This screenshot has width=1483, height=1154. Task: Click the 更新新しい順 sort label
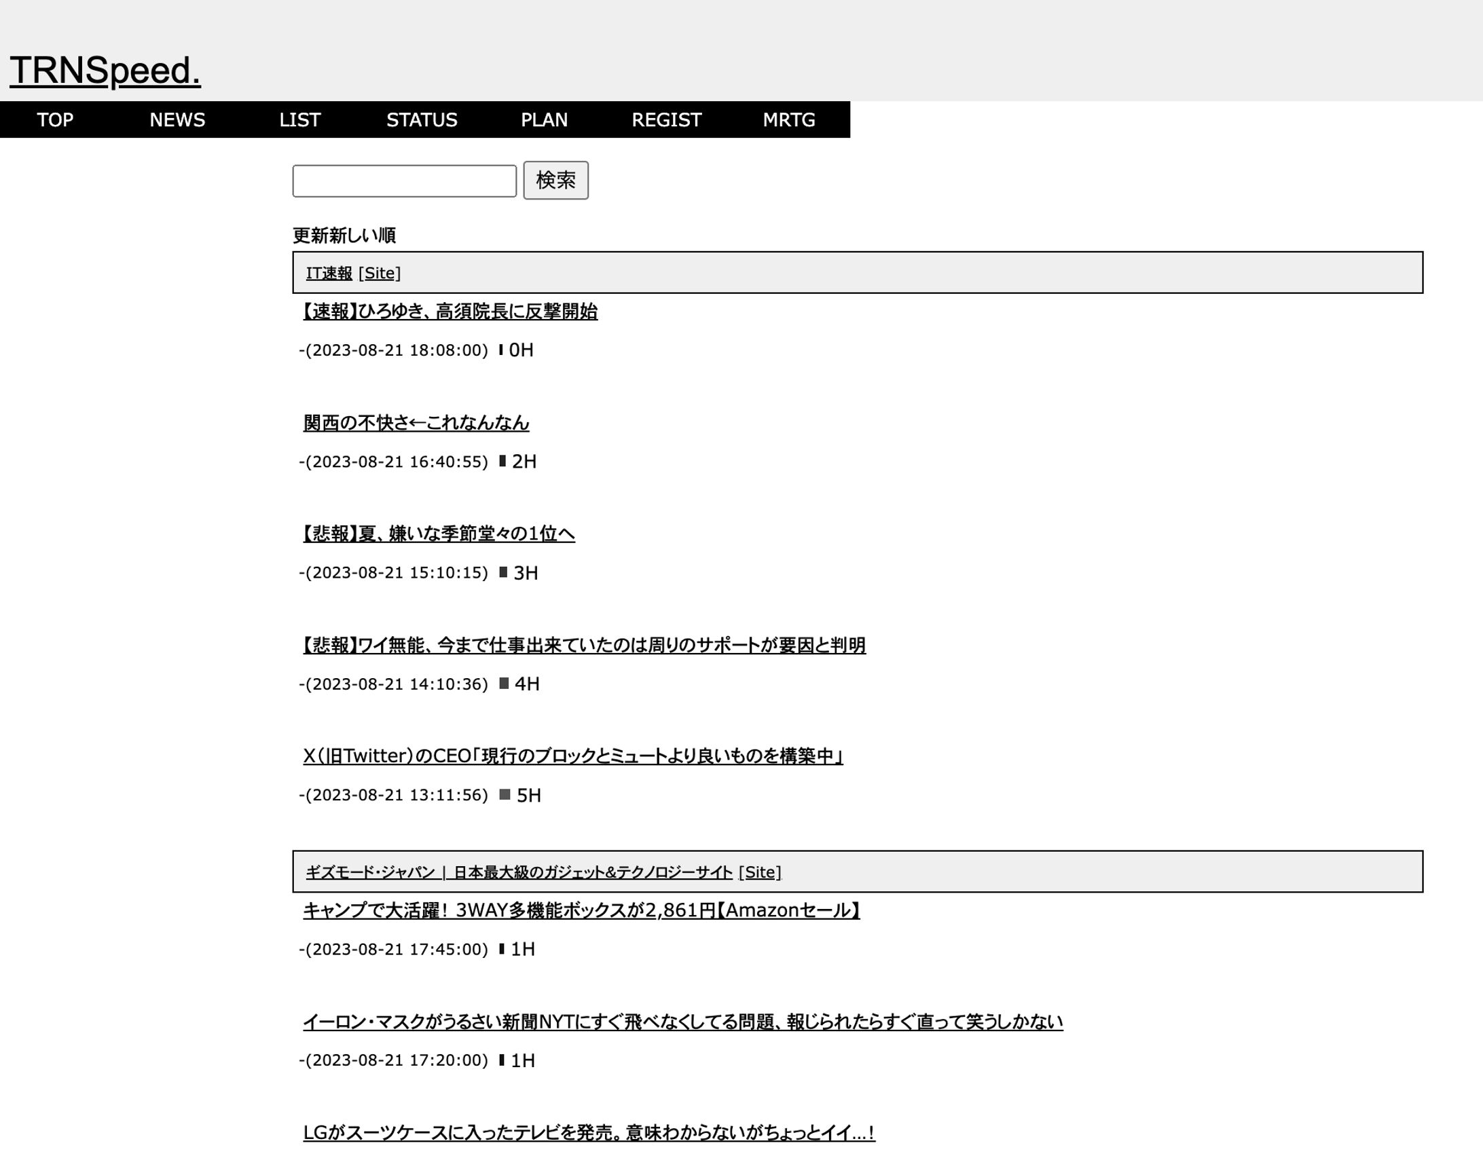[x=344, y=236]
